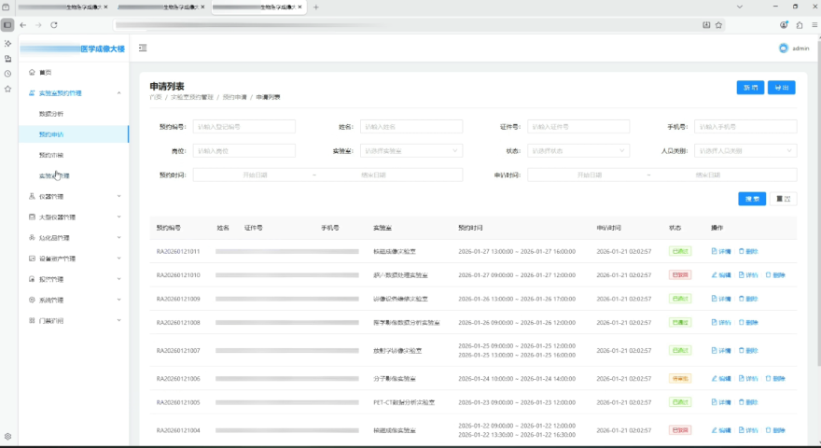Click 实验室预约管理 breadcrumb link
The width and height of the screenshot is (821, 448).
pos(191,97)
